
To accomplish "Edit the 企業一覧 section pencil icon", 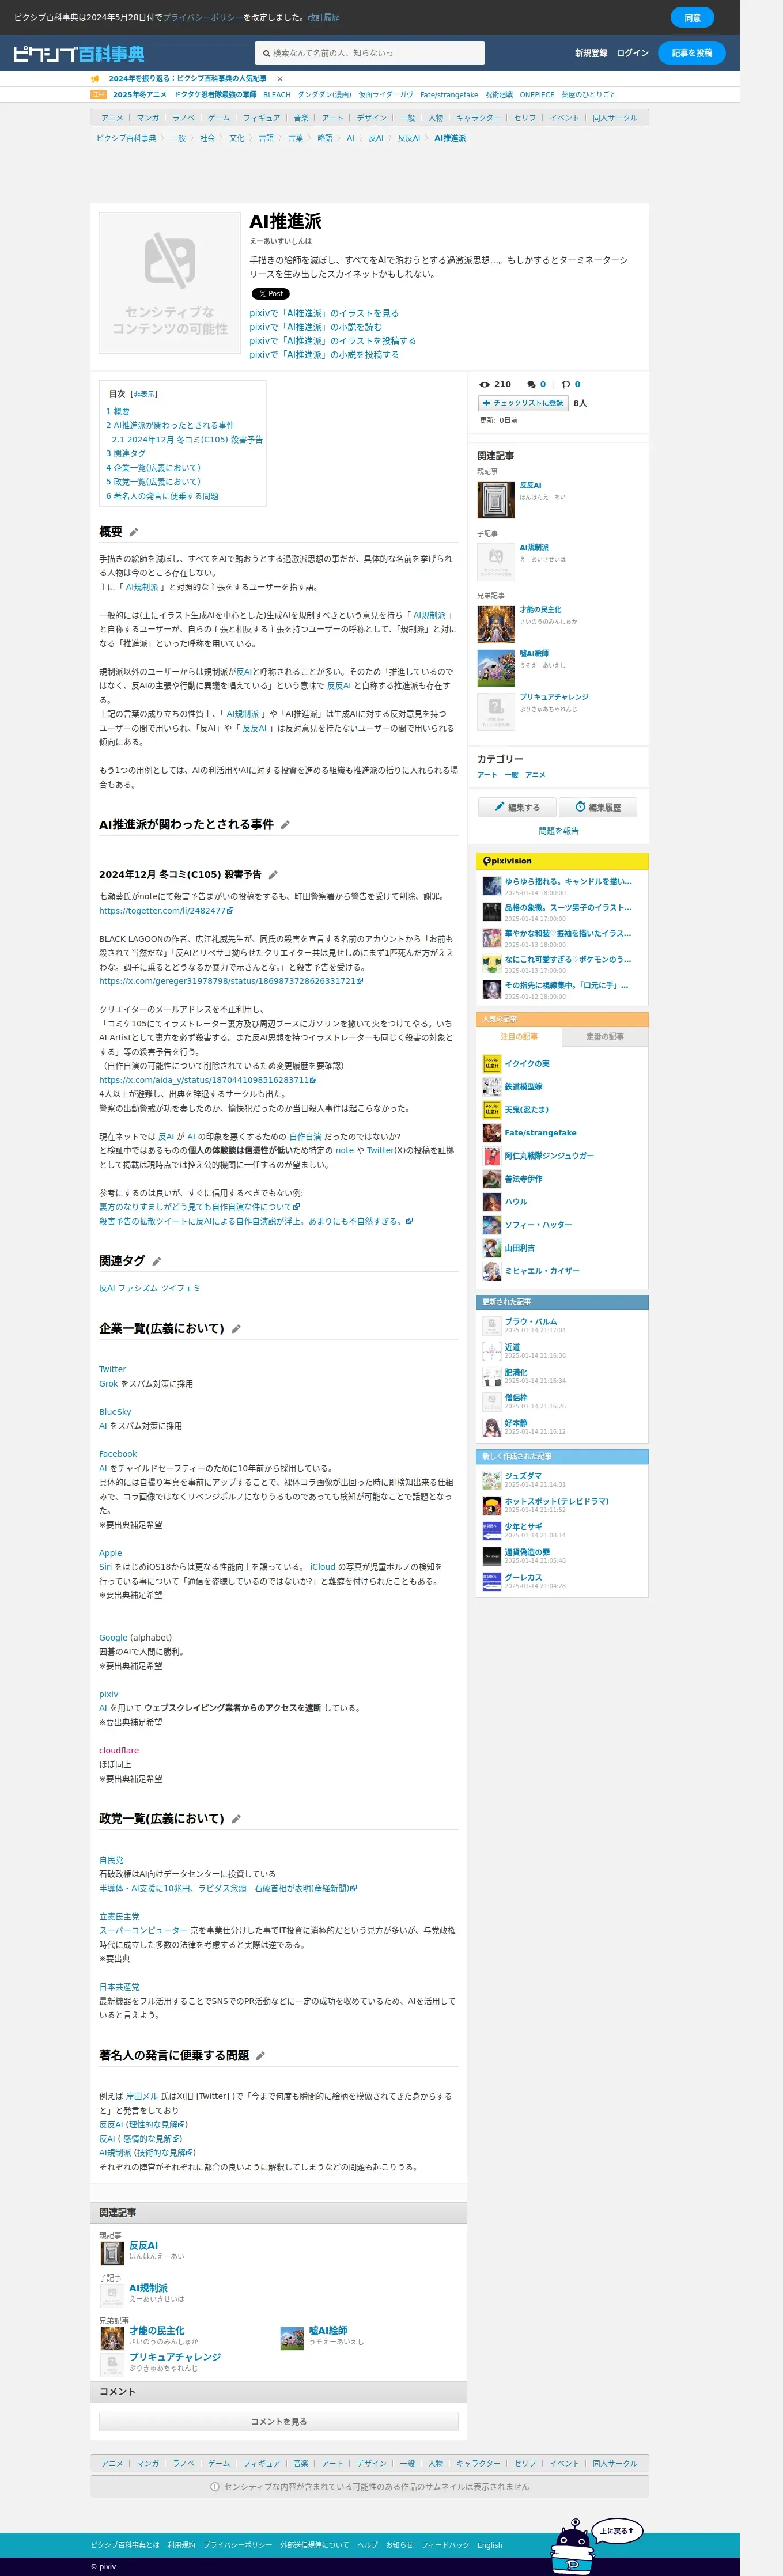I will (x=236, y=1329).
